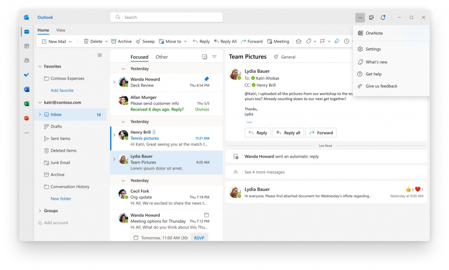Click the Dismiss link on Allan Munger email

tap(202, 109)
